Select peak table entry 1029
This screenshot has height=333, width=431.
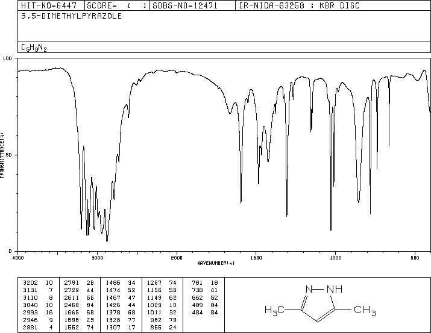[x=154, y=305]
